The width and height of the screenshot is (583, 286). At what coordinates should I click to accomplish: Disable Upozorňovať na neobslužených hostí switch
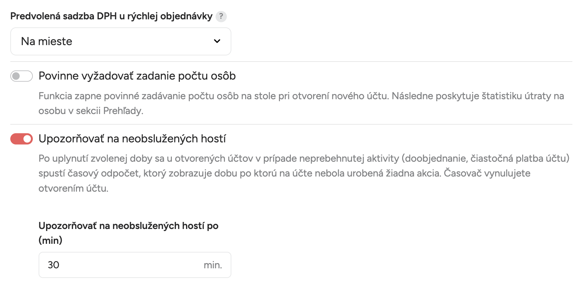tap(22, 139)
